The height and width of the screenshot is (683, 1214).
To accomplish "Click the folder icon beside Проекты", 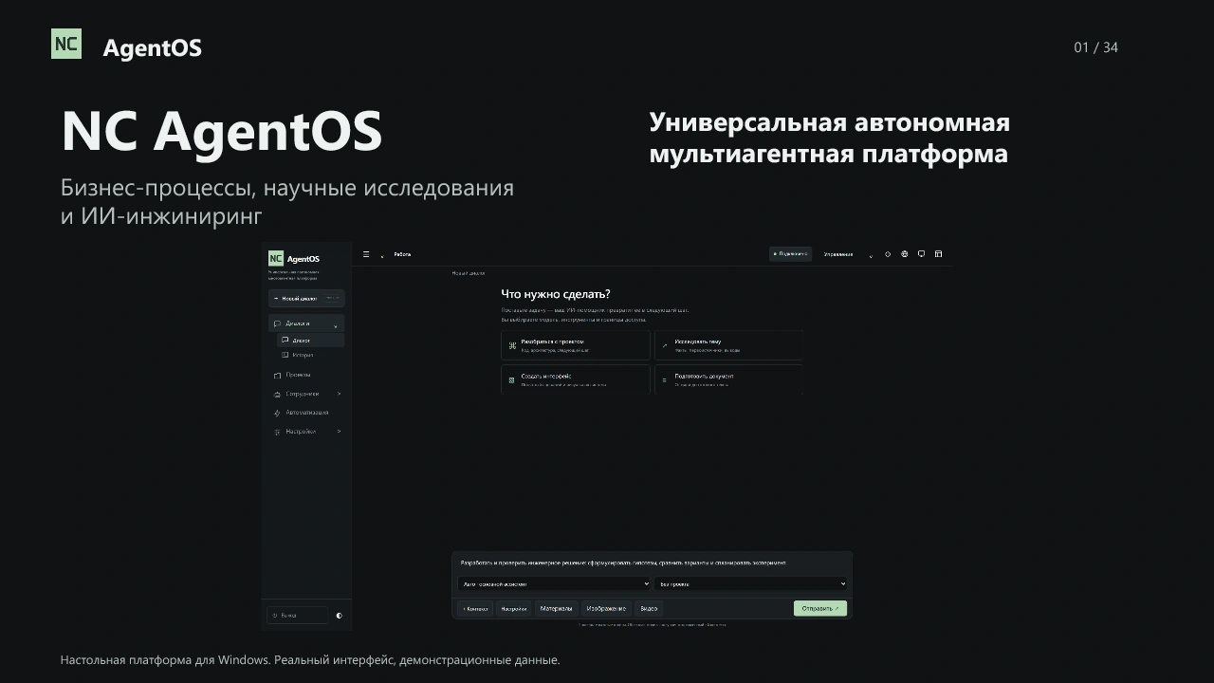I will [277, 375].
